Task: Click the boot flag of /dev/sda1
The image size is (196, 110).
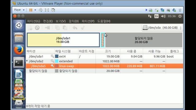Action: coord(170,56)
